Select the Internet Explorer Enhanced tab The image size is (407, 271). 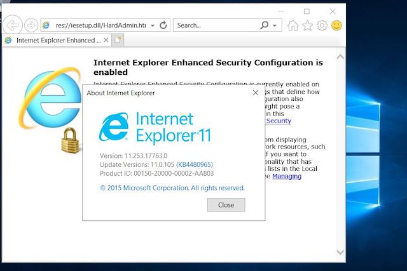[57, 40]
